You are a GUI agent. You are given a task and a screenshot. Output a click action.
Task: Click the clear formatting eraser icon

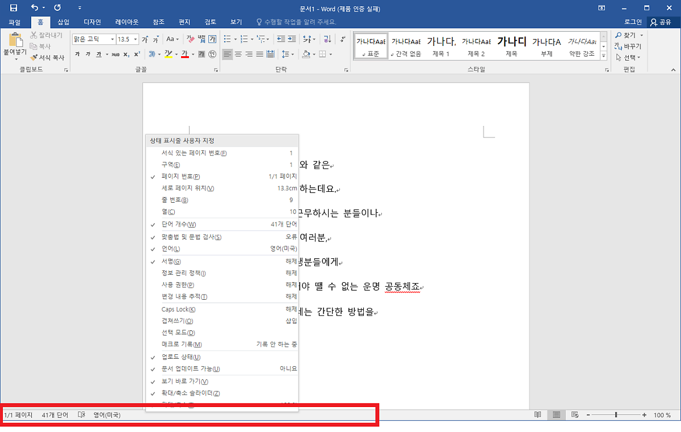pyautogui.click(x=191, y=39)
